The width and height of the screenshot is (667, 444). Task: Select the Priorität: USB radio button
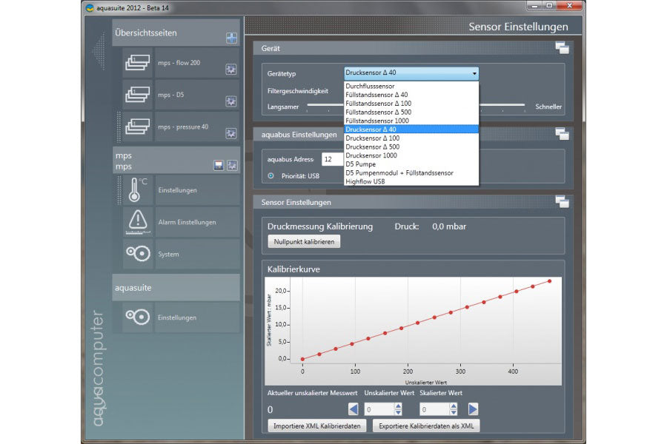(x=271, y=175)
